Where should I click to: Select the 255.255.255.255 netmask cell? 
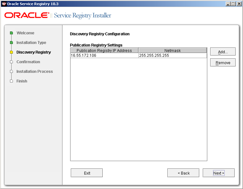(x=173, y=56)
